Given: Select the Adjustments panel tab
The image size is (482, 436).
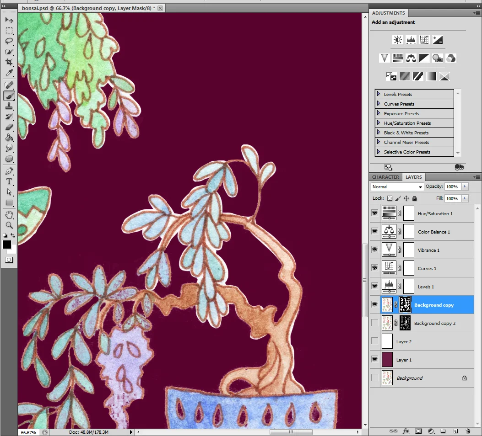Looking at the screenshot, I should [x=388, y=13].
